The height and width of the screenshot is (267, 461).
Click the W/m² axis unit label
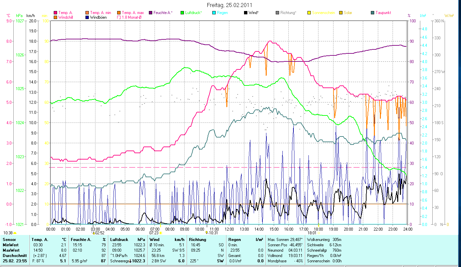tap(449, 16)
